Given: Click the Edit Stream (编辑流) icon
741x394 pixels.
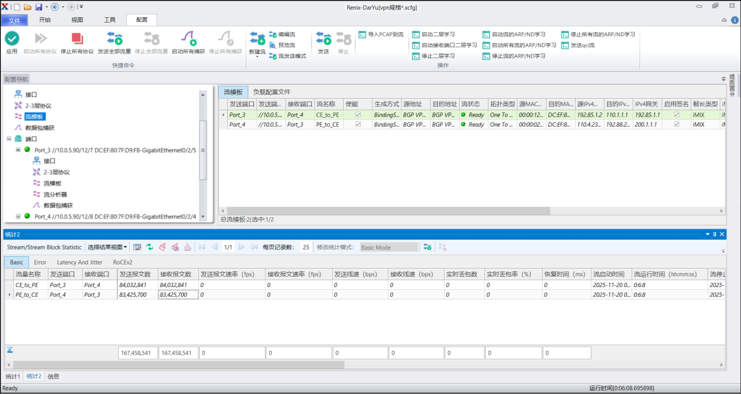Looking at the screenshot, I should tap(273, 34).
